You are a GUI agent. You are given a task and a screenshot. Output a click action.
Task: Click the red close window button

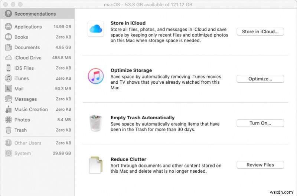(6, 4)
